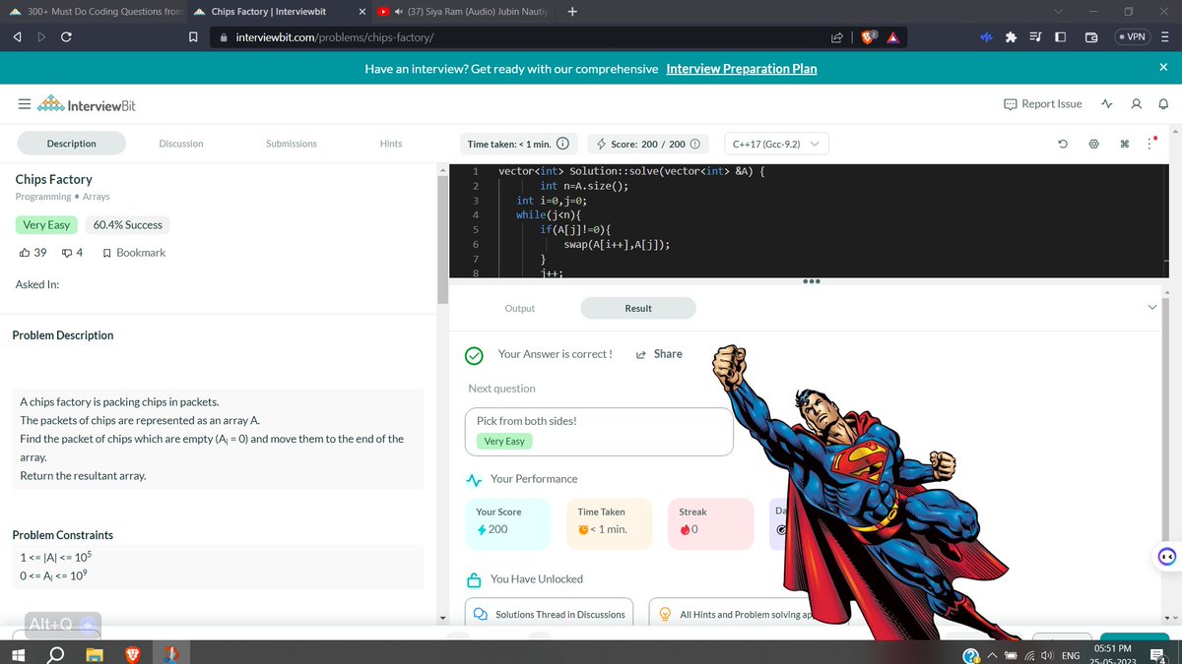Screen dimensions: 1182x664
Task: Open the media playlist icon in toolbar
Action: coord(1035,37)
